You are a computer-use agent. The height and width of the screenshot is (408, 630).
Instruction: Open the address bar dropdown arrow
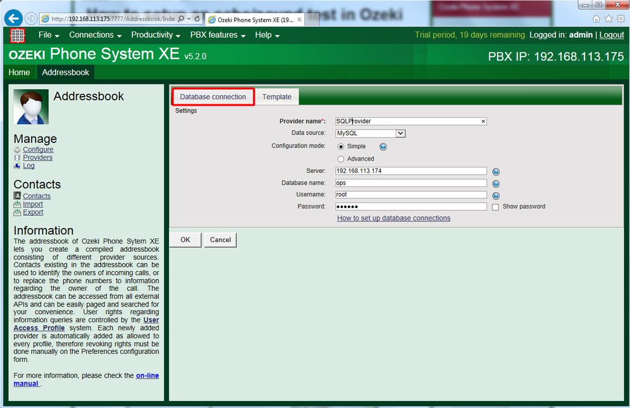[189, 19]
